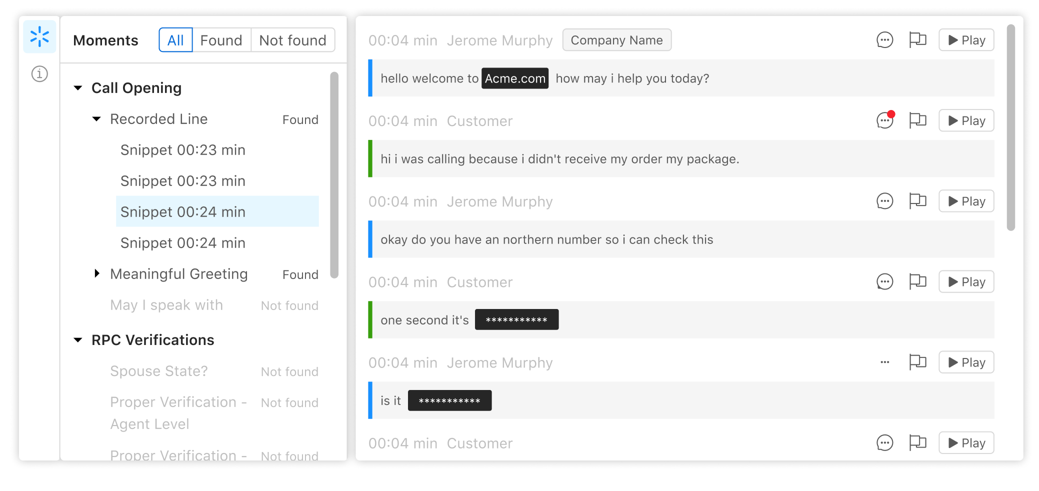1039x491 pixels.
Task: Click the blue starburst sidebar icon
Action: [39, 37]
